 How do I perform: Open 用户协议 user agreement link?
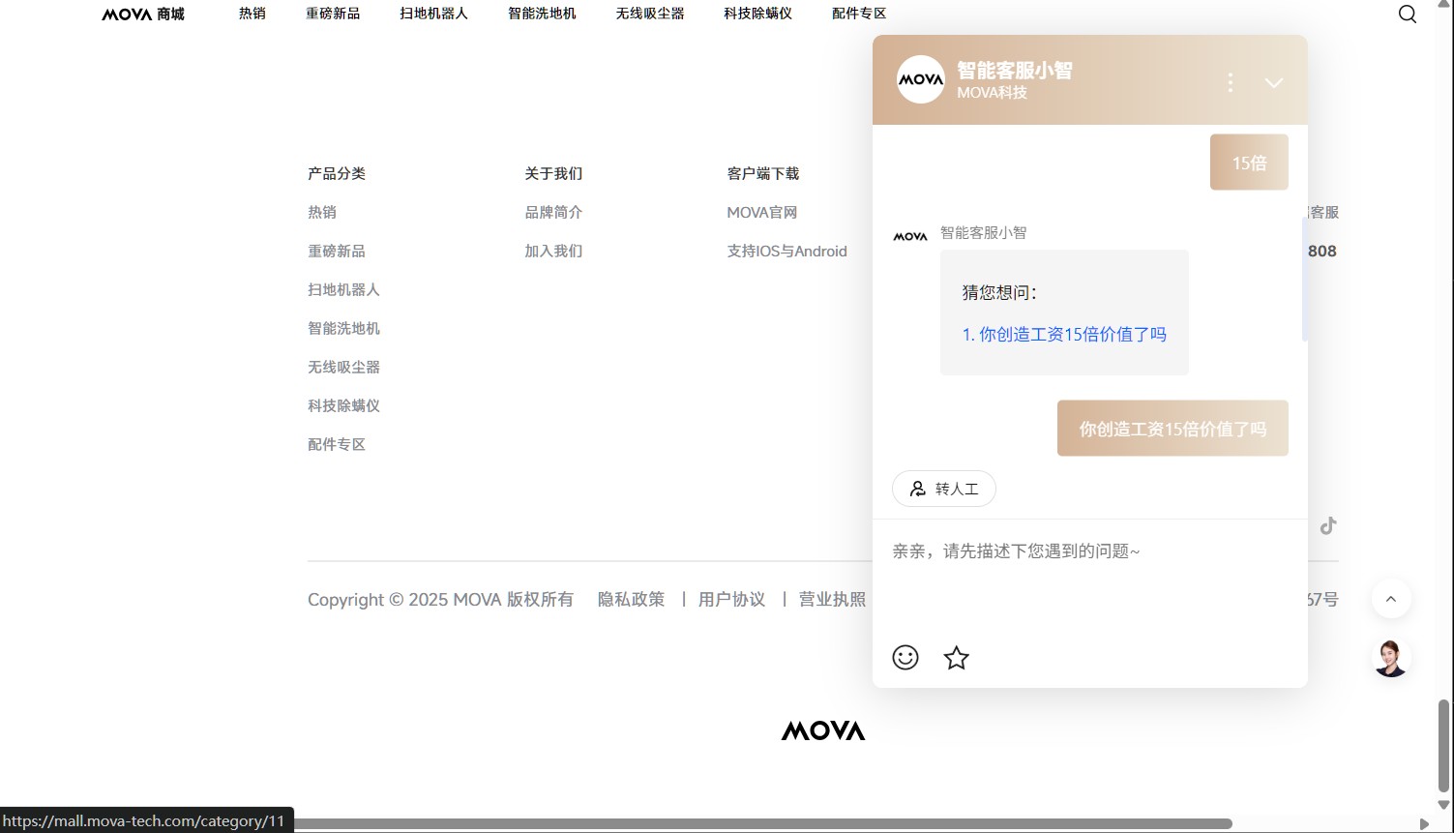[x=732, y=600]
